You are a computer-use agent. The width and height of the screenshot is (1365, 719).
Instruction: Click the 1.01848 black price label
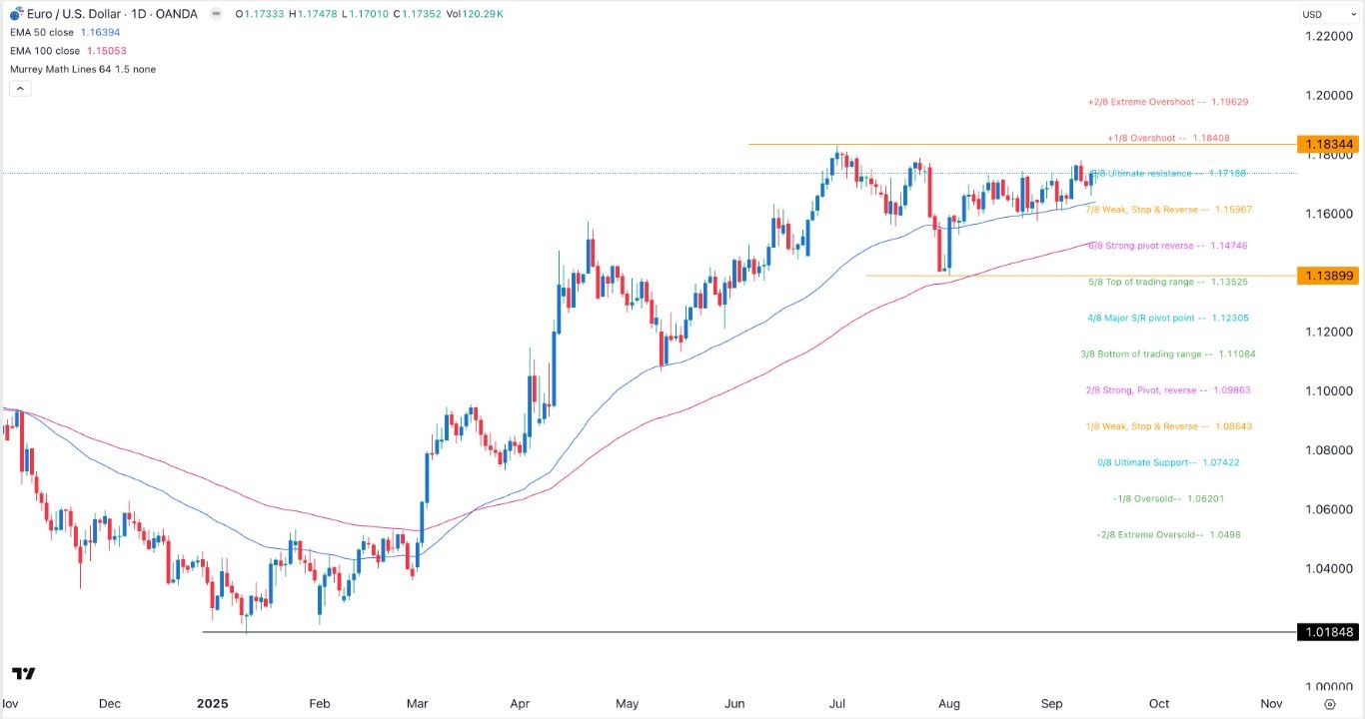1329,631
